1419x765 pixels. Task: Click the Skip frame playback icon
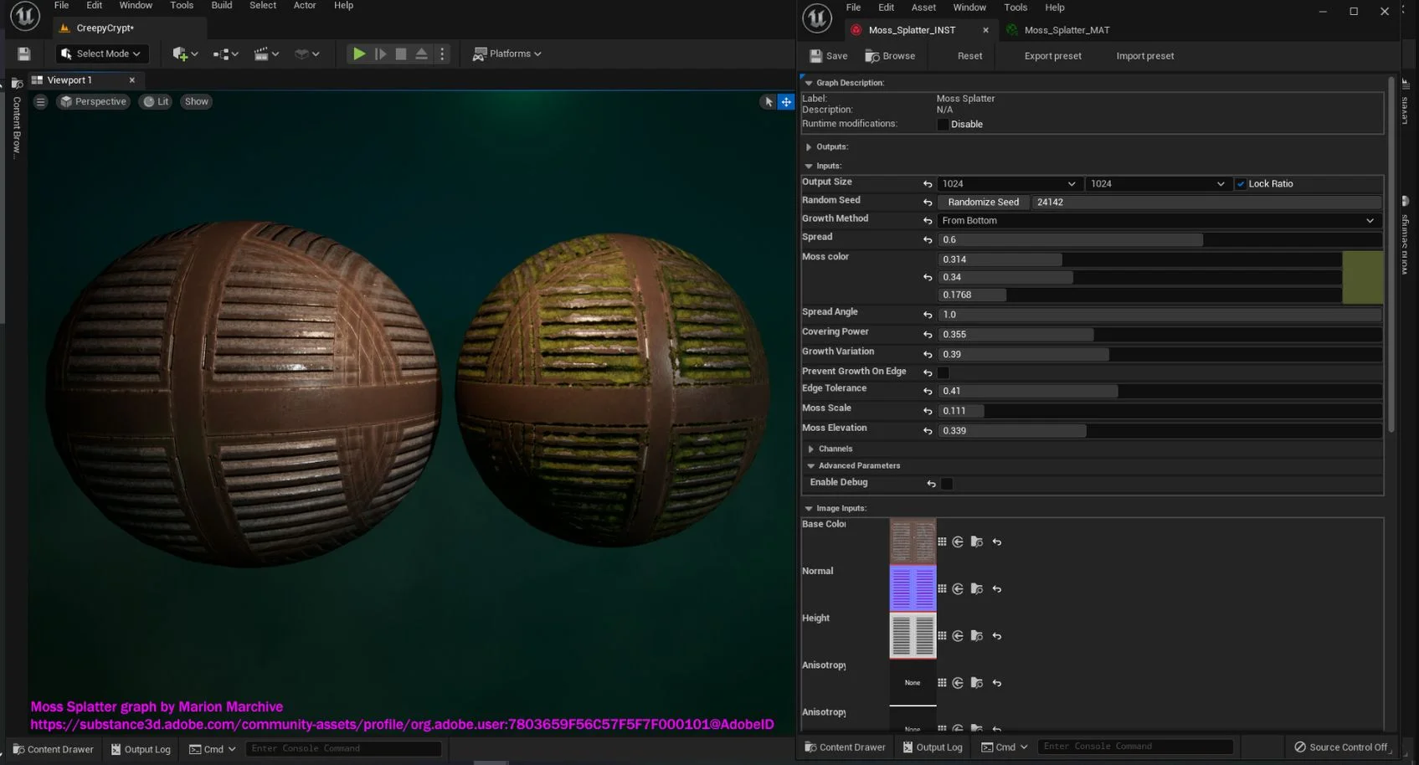380,54
